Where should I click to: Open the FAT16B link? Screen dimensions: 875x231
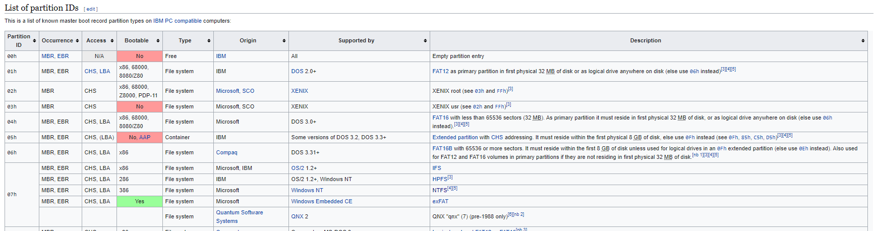click(442, 148)
